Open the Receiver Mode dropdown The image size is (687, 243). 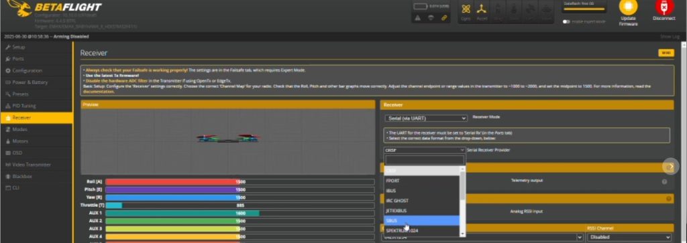tap(426, 118)
